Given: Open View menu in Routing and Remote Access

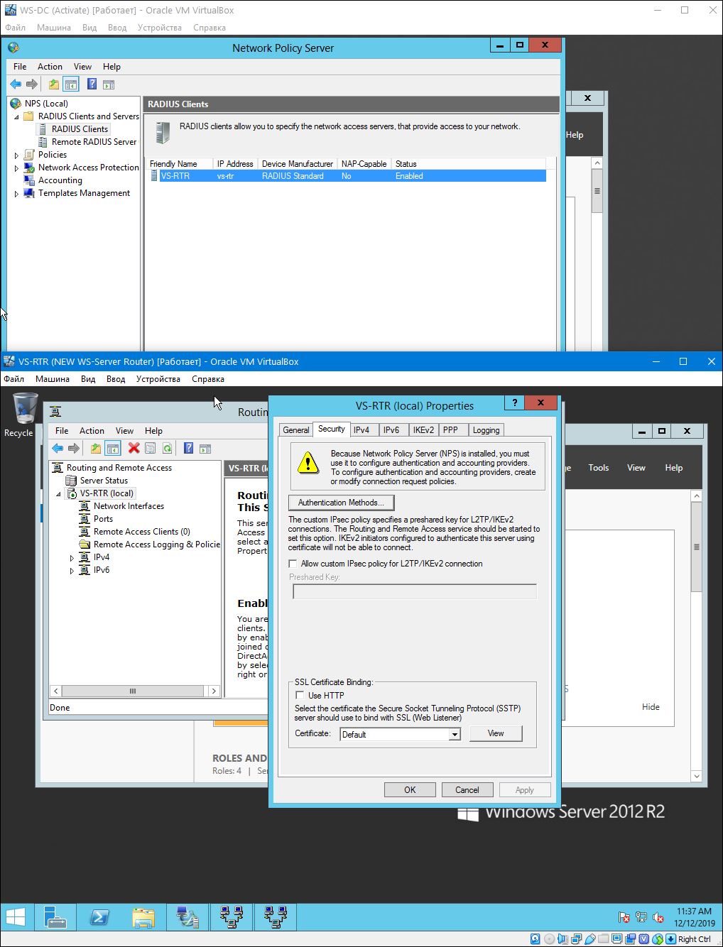Looking at the screenshot, I should 124,431.
